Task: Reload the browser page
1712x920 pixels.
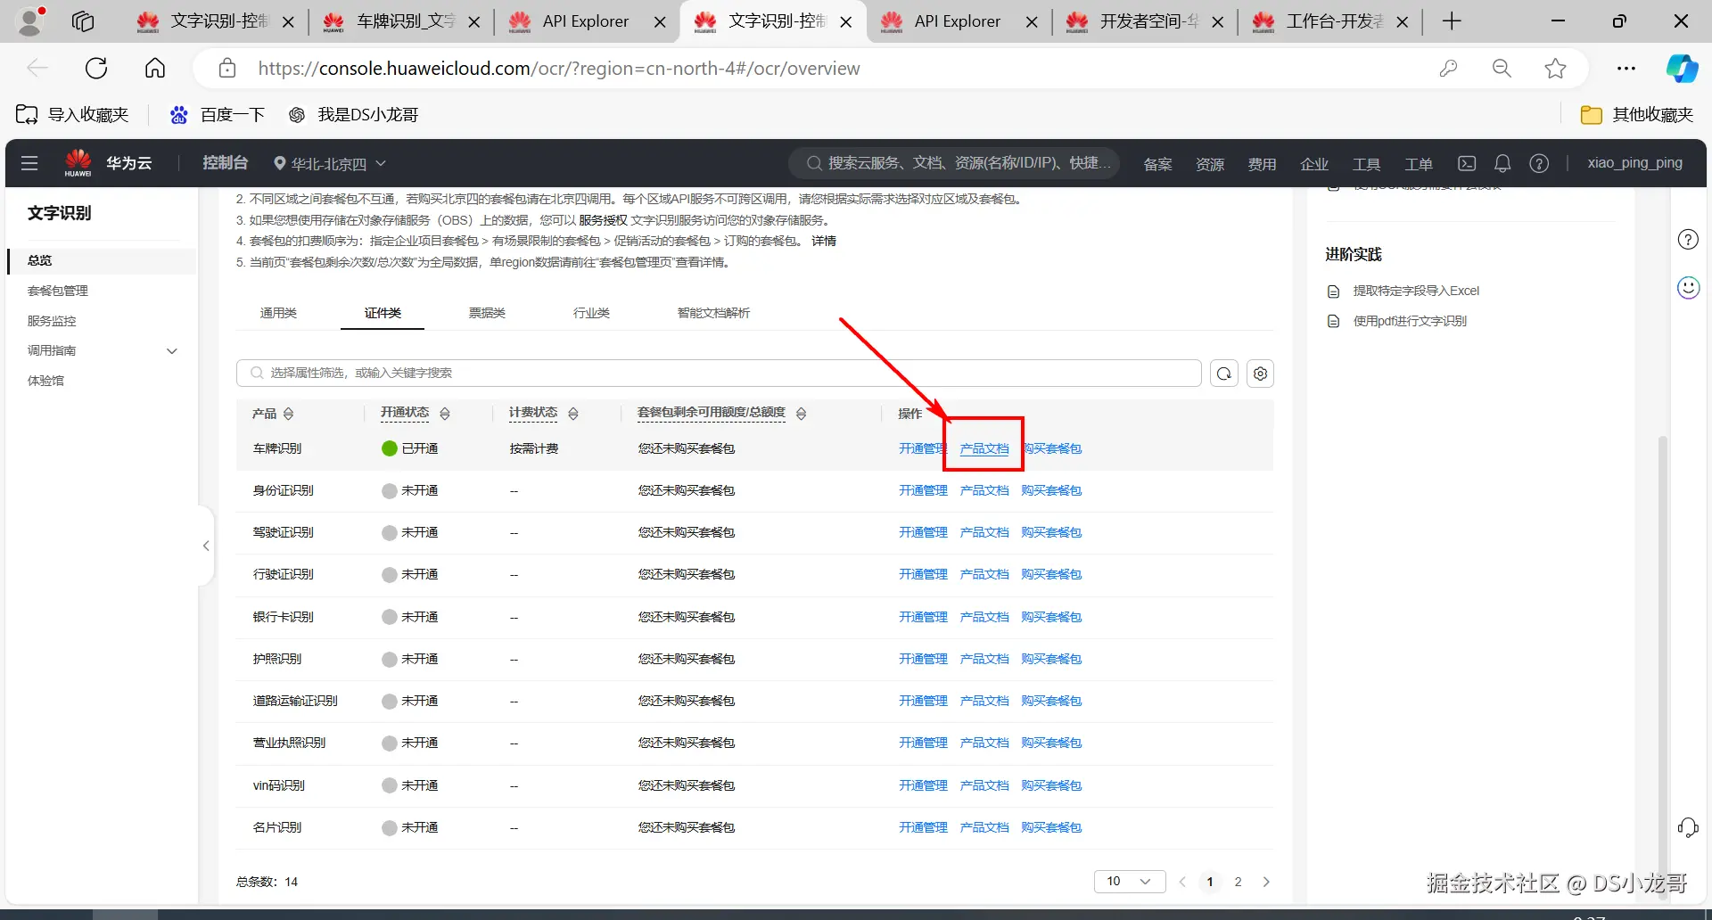Action: pos(96,68)
